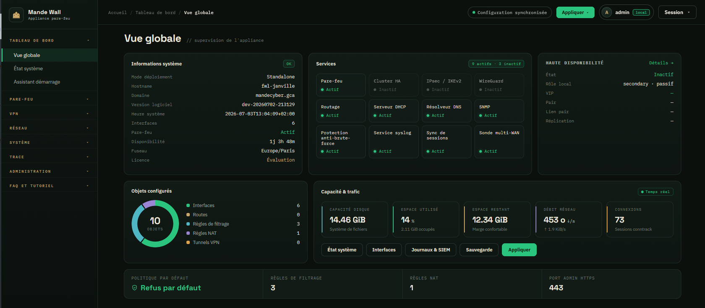Expand the Réseau sidebar section

pyautogui.click(x=49, y=128)
